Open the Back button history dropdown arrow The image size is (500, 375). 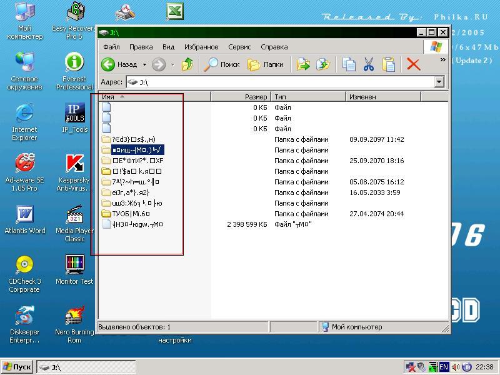(x=144, y=64)
